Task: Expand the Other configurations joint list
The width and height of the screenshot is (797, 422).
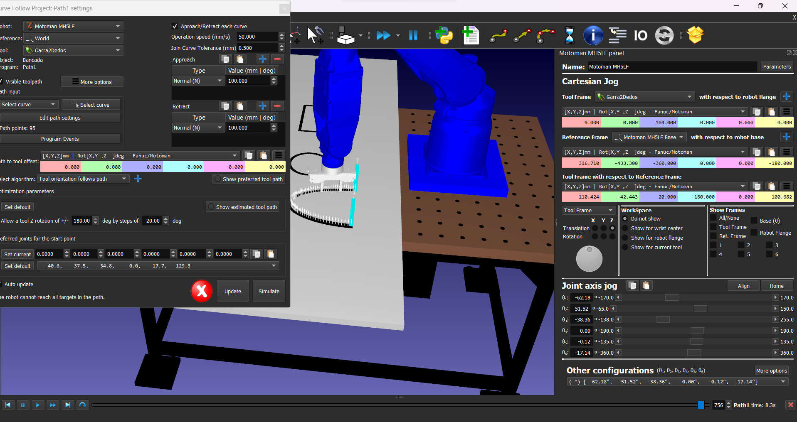Action: click(x=783, y=382)
